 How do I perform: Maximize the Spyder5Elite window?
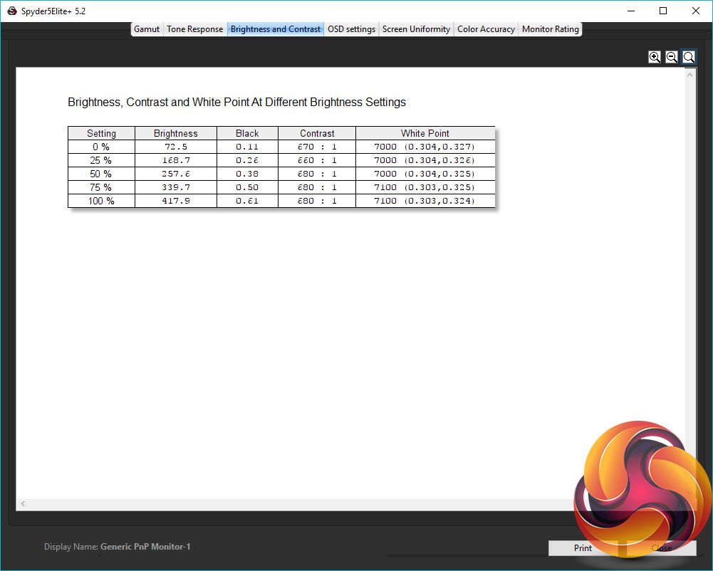tap(663, 11)
